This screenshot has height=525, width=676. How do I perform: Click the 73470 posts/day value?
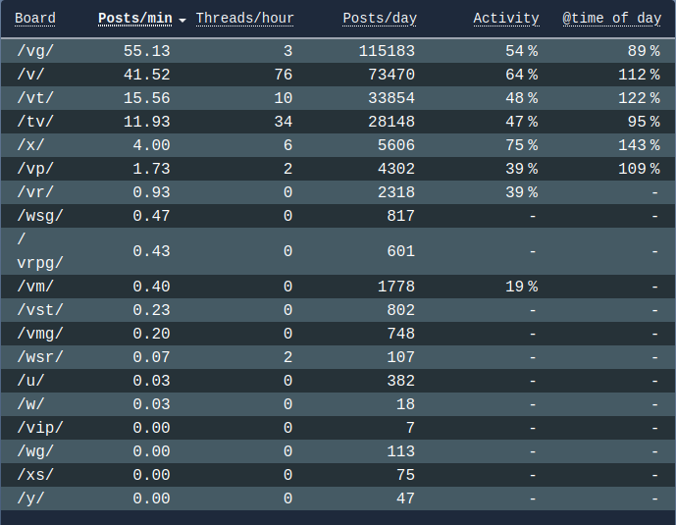391,75
